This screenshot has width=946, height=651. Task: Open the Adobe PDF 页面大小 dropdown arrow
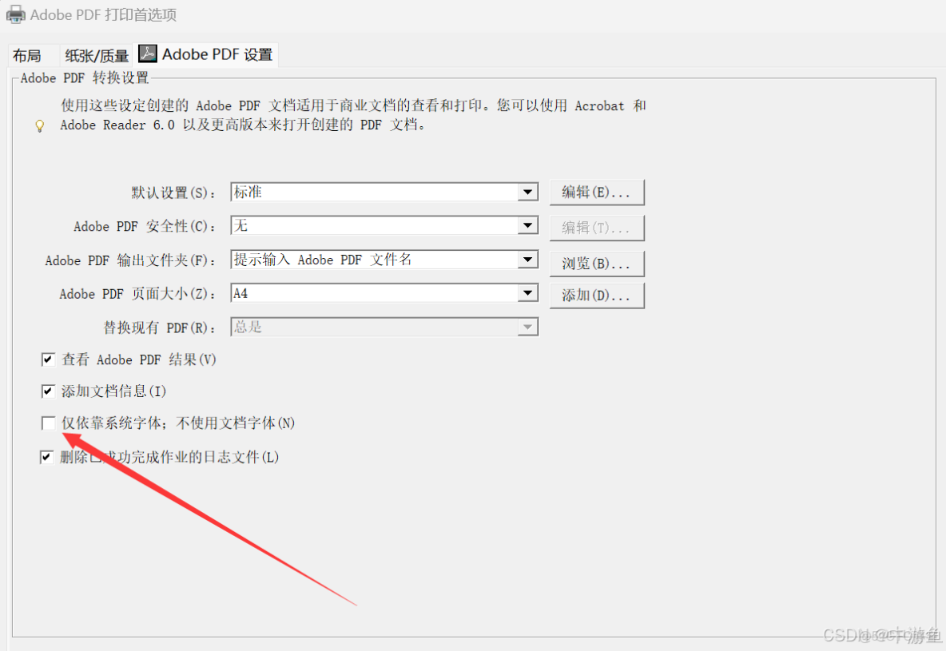coord(527,293)
